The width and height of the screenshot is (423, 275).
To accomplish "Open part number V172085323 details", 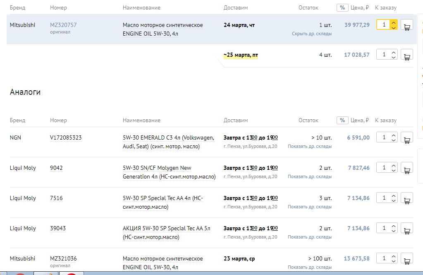I will pyautogui.click(x=66, y=138).
